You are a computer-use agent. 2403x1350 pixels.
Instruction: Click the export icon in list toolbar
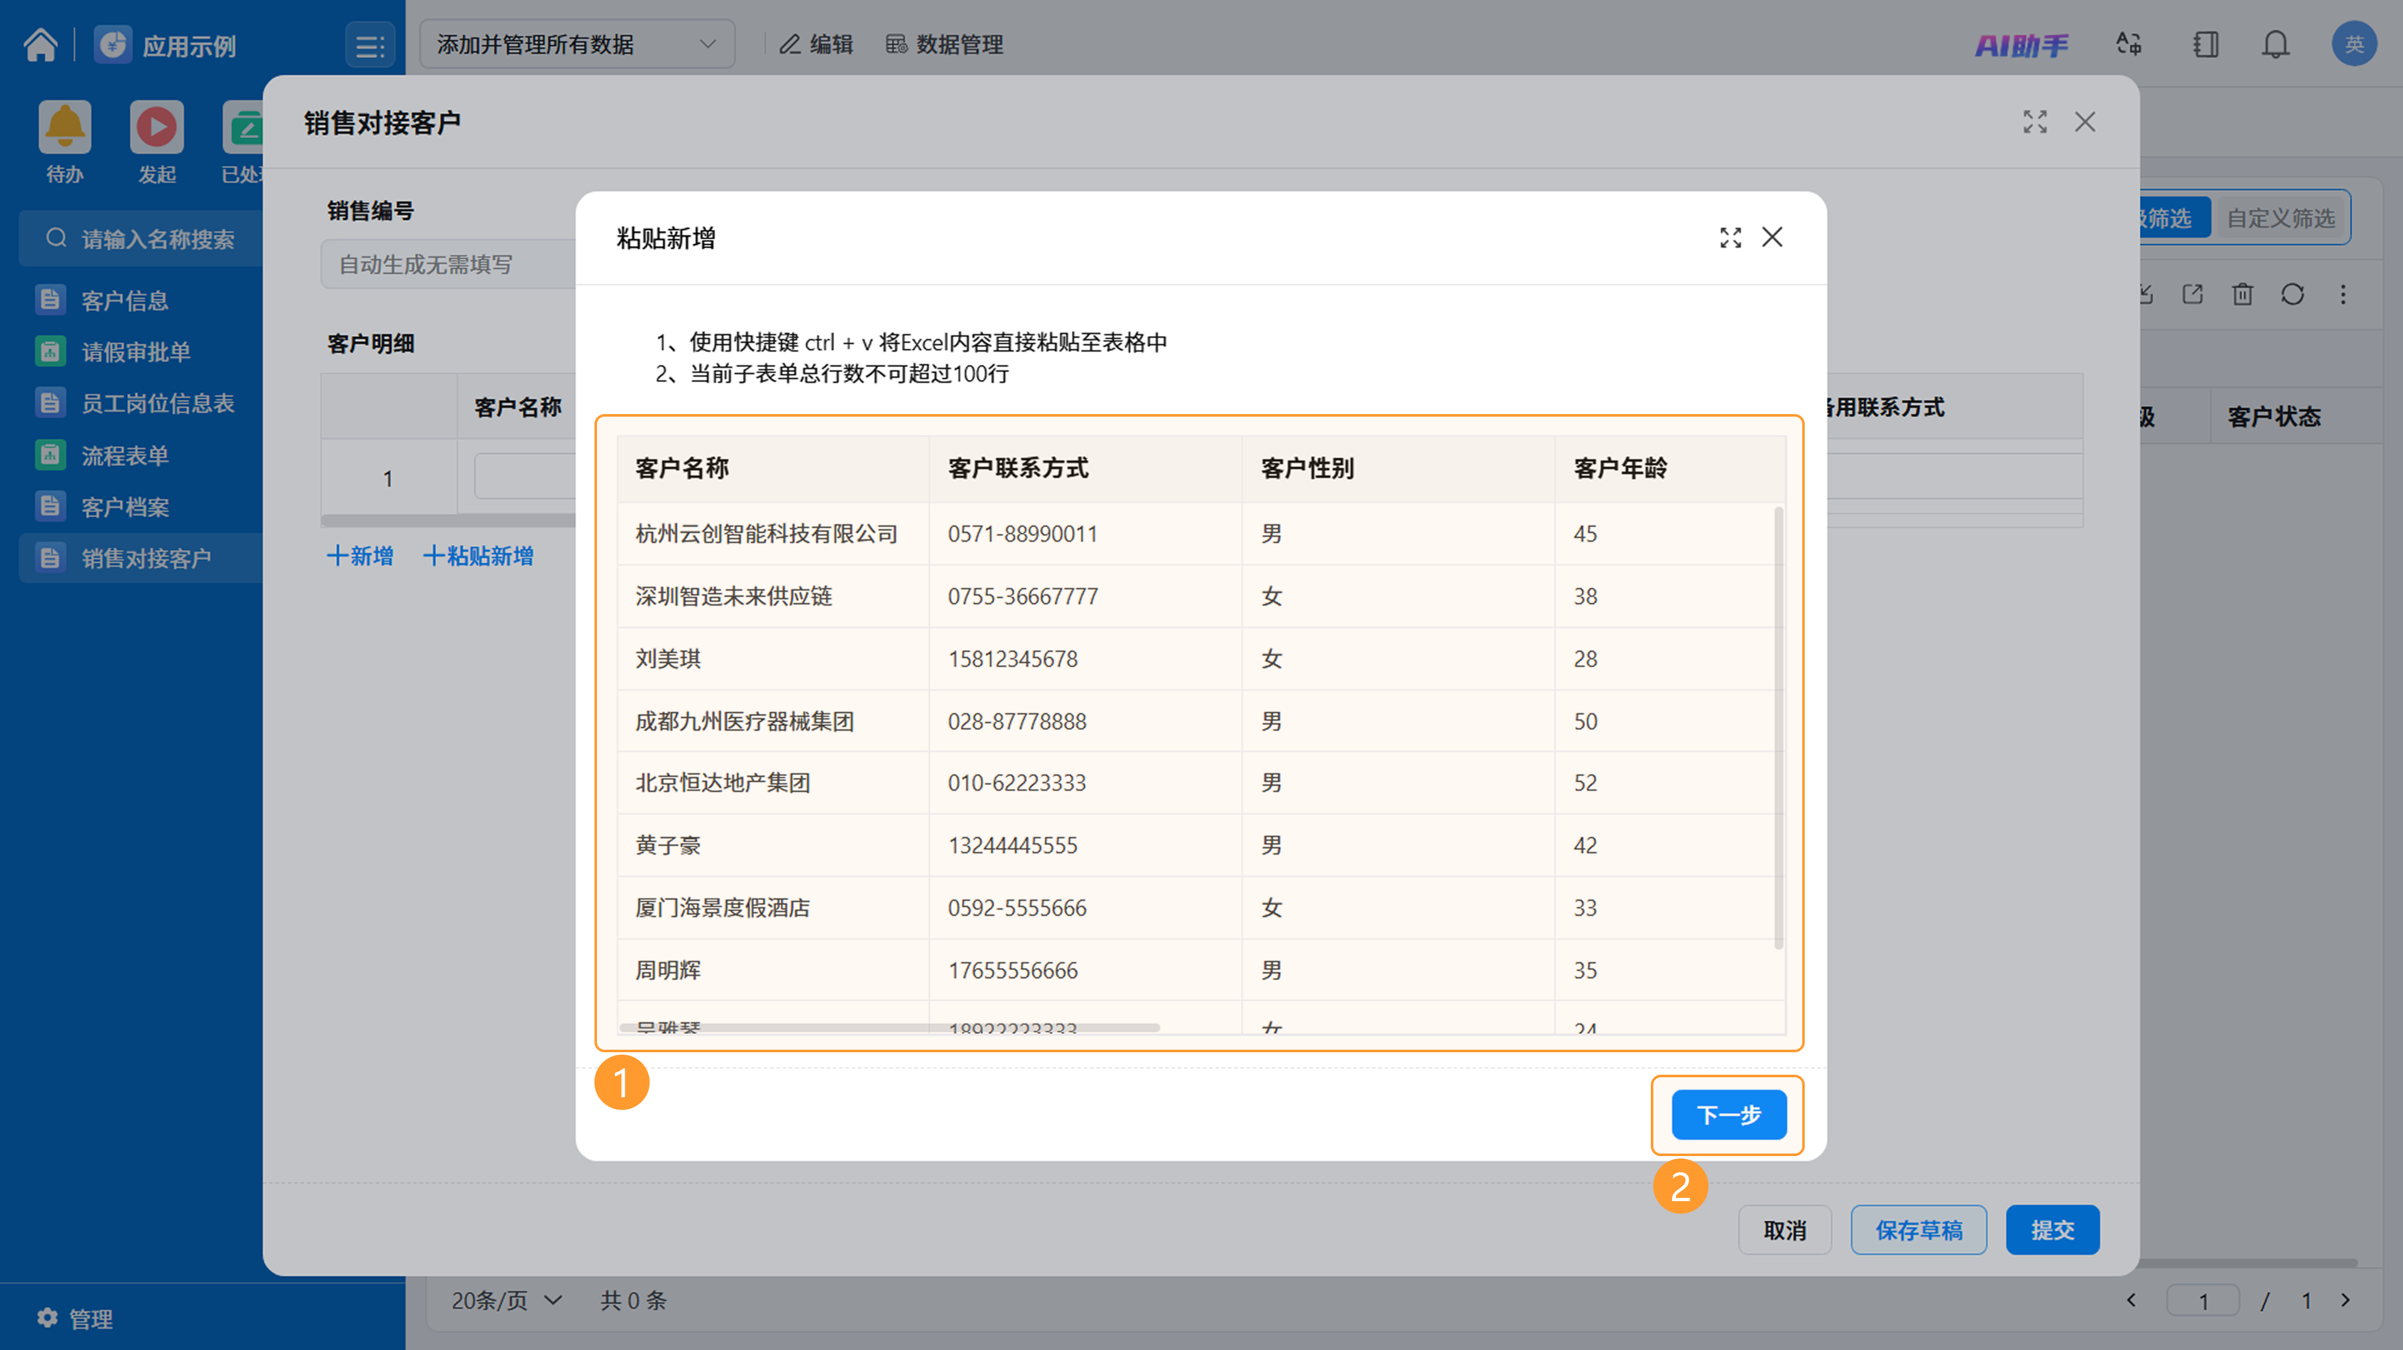point(2192,295)
